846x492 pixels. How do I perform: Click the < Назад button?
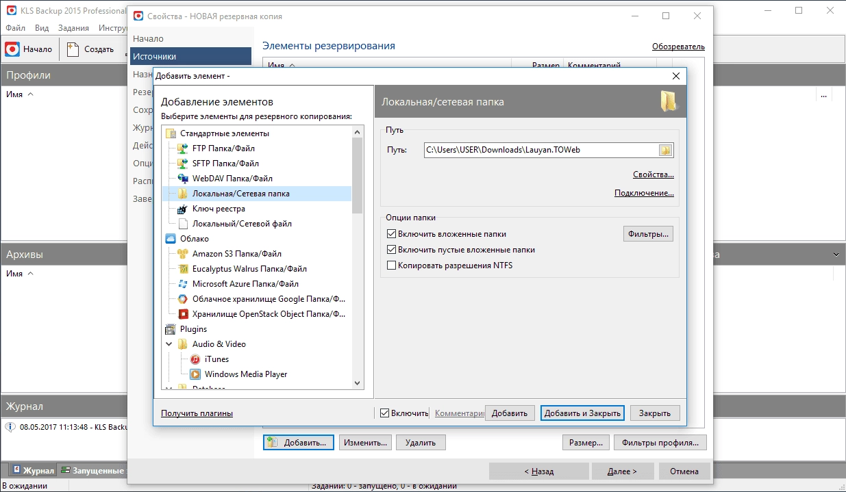point(539,471)
